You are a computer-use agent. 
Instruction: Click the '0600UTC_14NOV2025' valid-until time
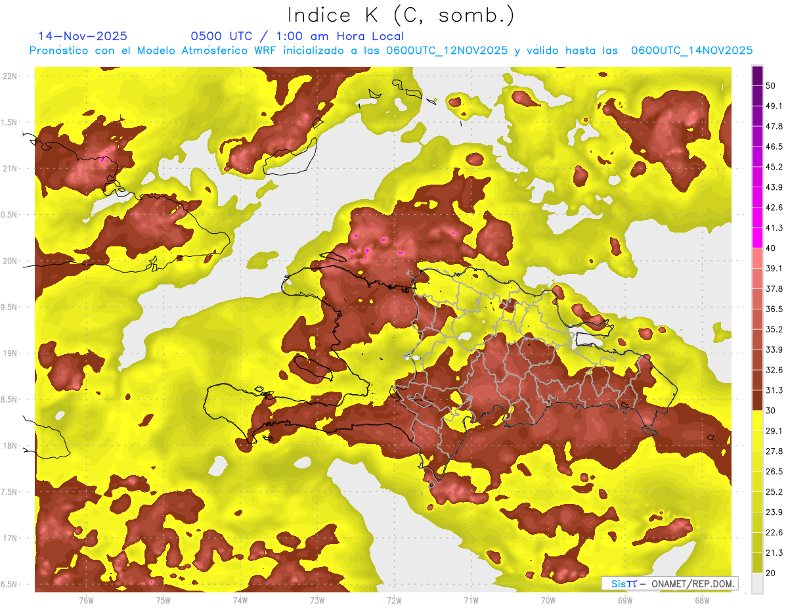(691, 51)
